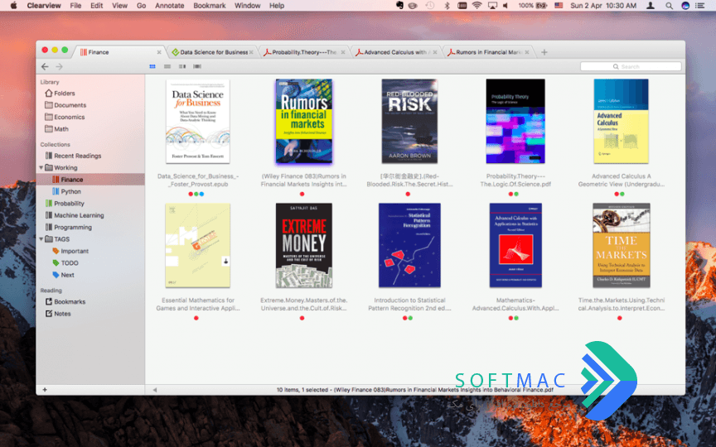Image resolution: width=716 pixels, height=447 pixels.
Task: Add a new tab with plus icon
Action: click(x=544, y=52)
